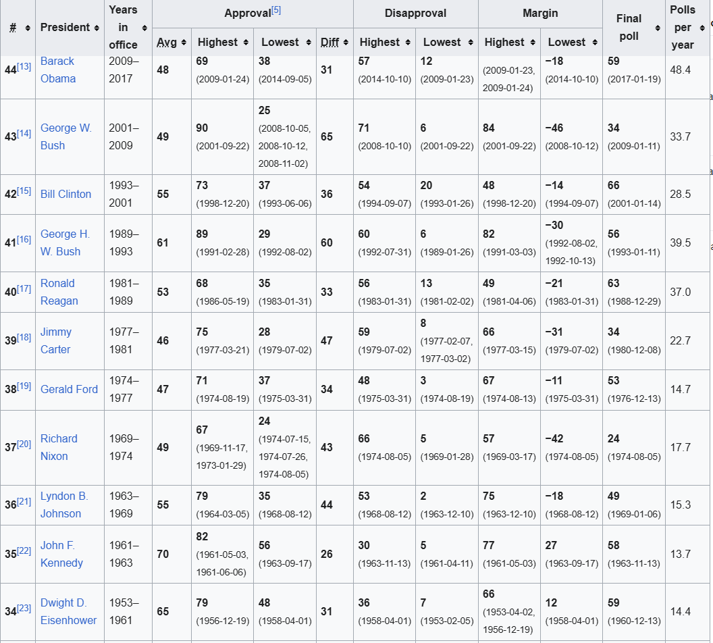The width and height of the screenshot is (713, 643).
Task: Click the Diff abbreviation header text
Action: (329, 43)
